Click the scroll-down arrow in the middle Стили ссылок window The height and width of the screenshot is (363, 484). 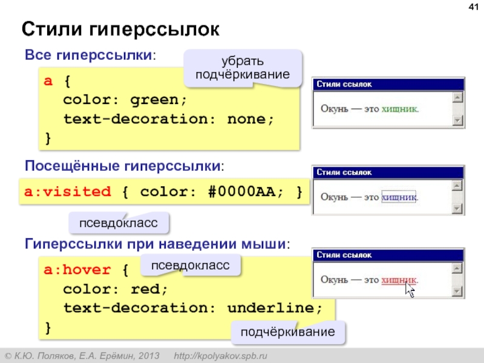coord(457,208)
